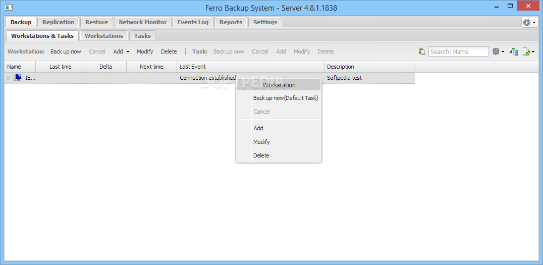This screenshot has width=543, height=265.
Task: Click the tree expand/collapse view icon
Action: (x=514, y=51)
